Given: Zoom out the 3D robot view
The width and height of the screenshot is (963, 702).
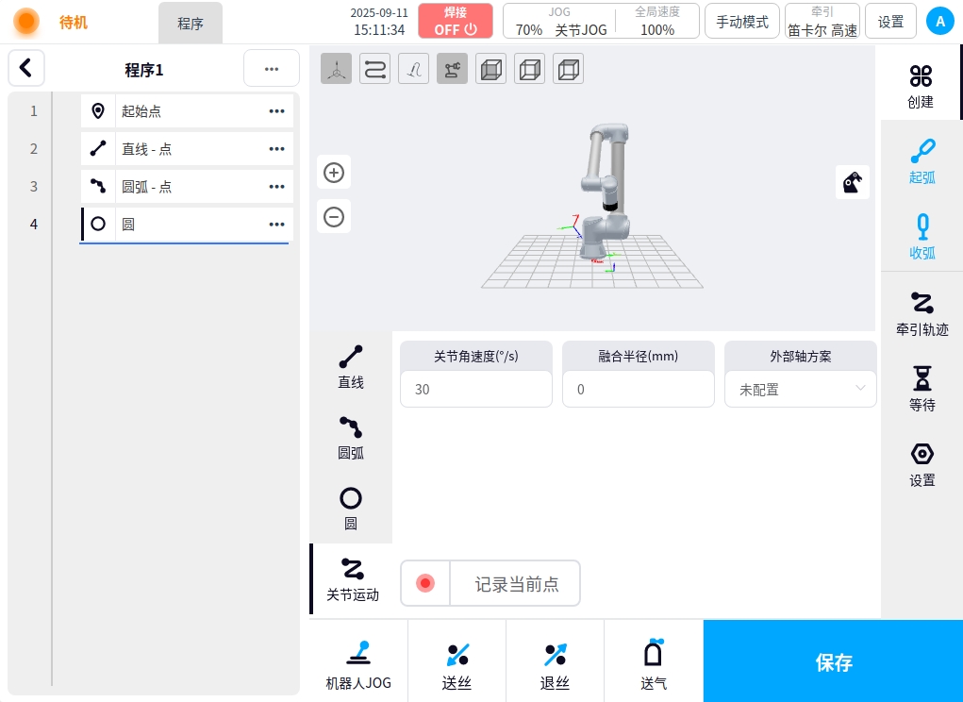Looking at the screenshot, I should coord(334,217).
